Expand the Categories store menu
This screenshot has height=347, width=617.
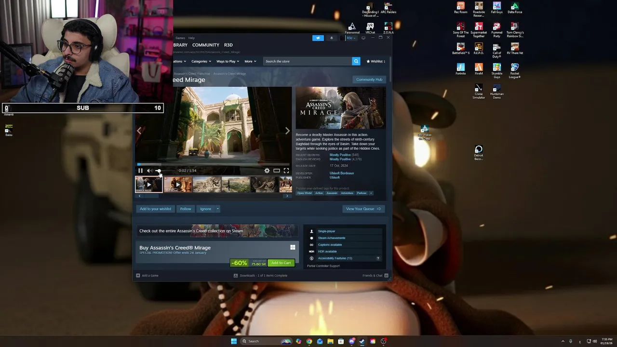pos(201,61)
